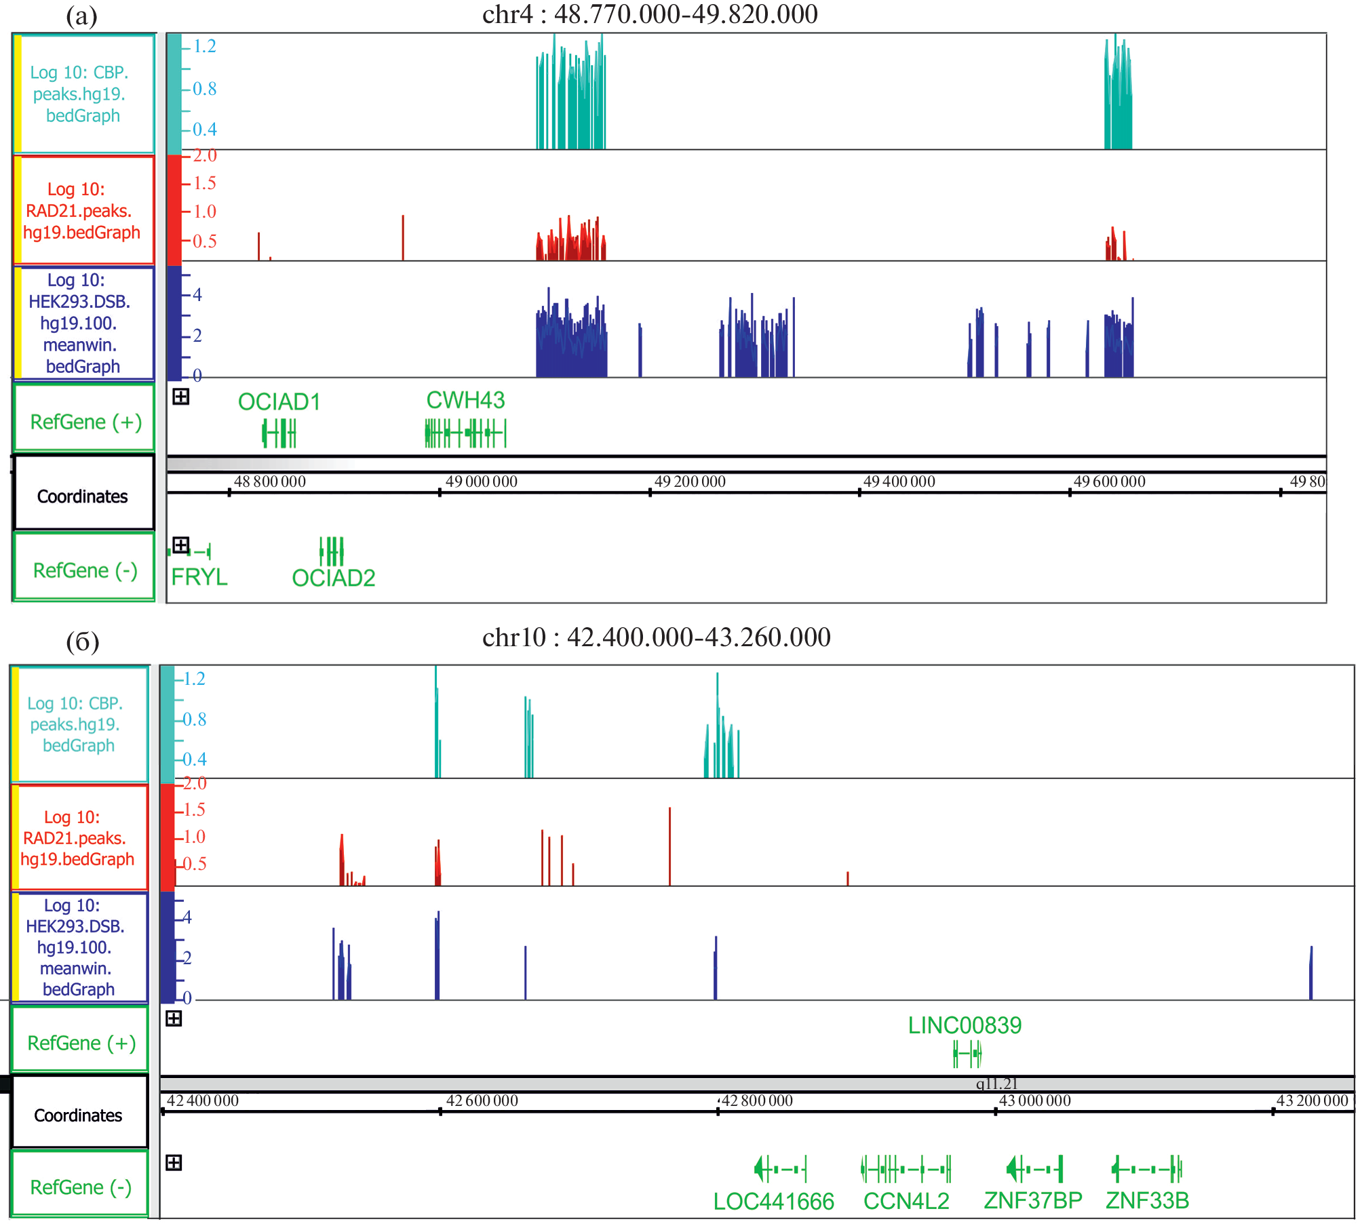Expand RefGene (-) track near FRYL gene

pos(180,545)
